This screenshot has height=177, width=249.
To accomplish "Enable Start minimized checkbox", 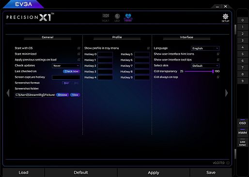I will tap(79, 54).
